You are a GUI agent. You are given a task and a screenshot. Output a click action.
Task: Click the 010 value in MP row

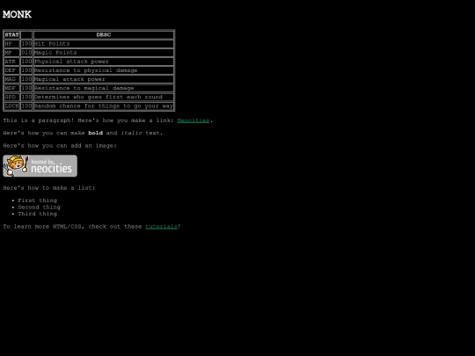[x=26, y=53]
